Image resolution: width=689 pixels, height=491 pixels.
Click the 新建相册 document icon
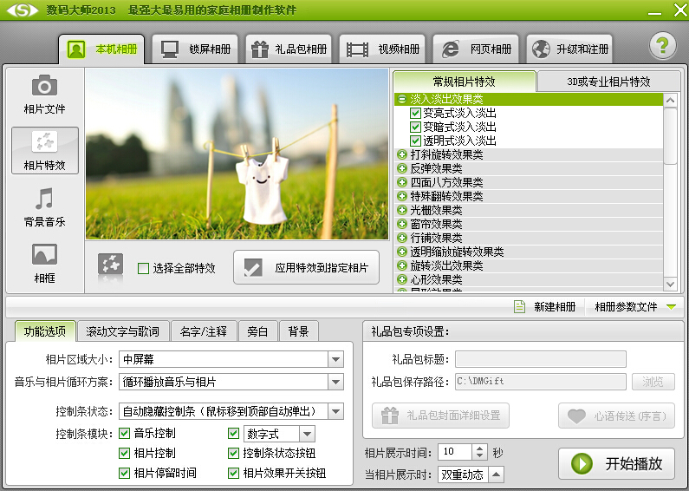pos(520,307)
